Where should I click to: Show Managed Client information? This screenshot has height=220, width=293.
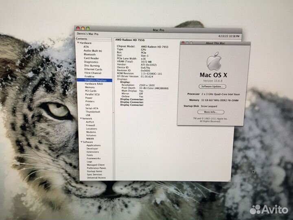pyautogui.click(x=96, y=165)
